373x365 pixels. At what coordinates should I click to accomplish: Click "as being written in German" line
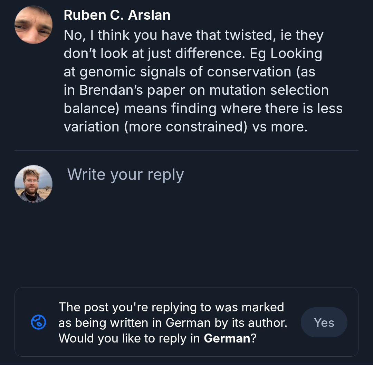[x=135, y=322]
